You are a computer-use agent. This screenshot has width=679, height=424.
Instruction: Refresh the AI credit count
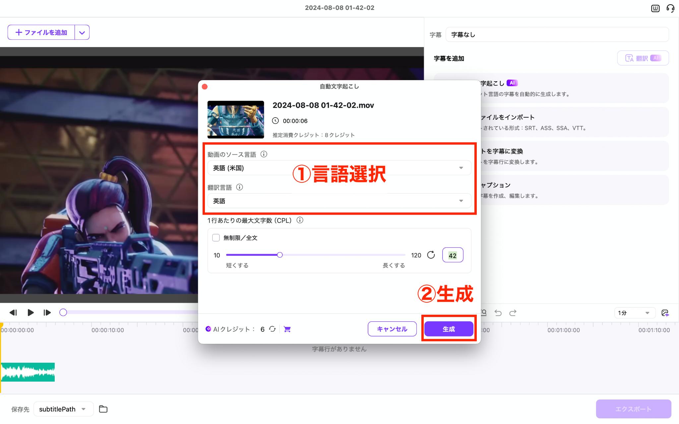[x=272, y=329]
